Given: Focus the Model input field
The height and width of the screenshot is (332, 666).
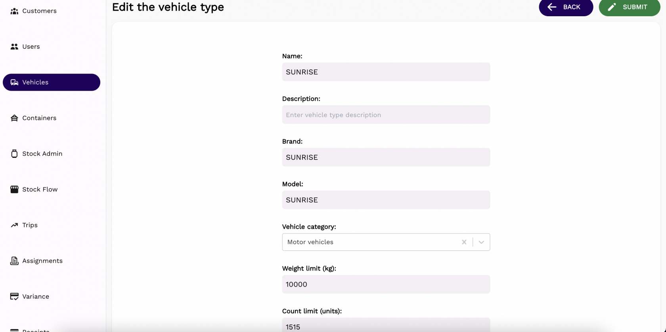Looking at the screenshot, I should pos(386,200).
